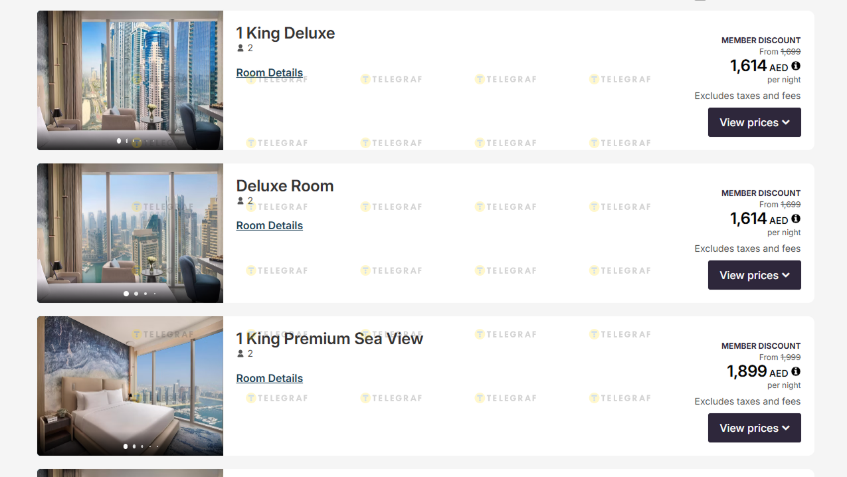This screenshot has height=477, width=847.
Task: Expand View prices for Deluxe Room
Action: [x=754, y=275]
